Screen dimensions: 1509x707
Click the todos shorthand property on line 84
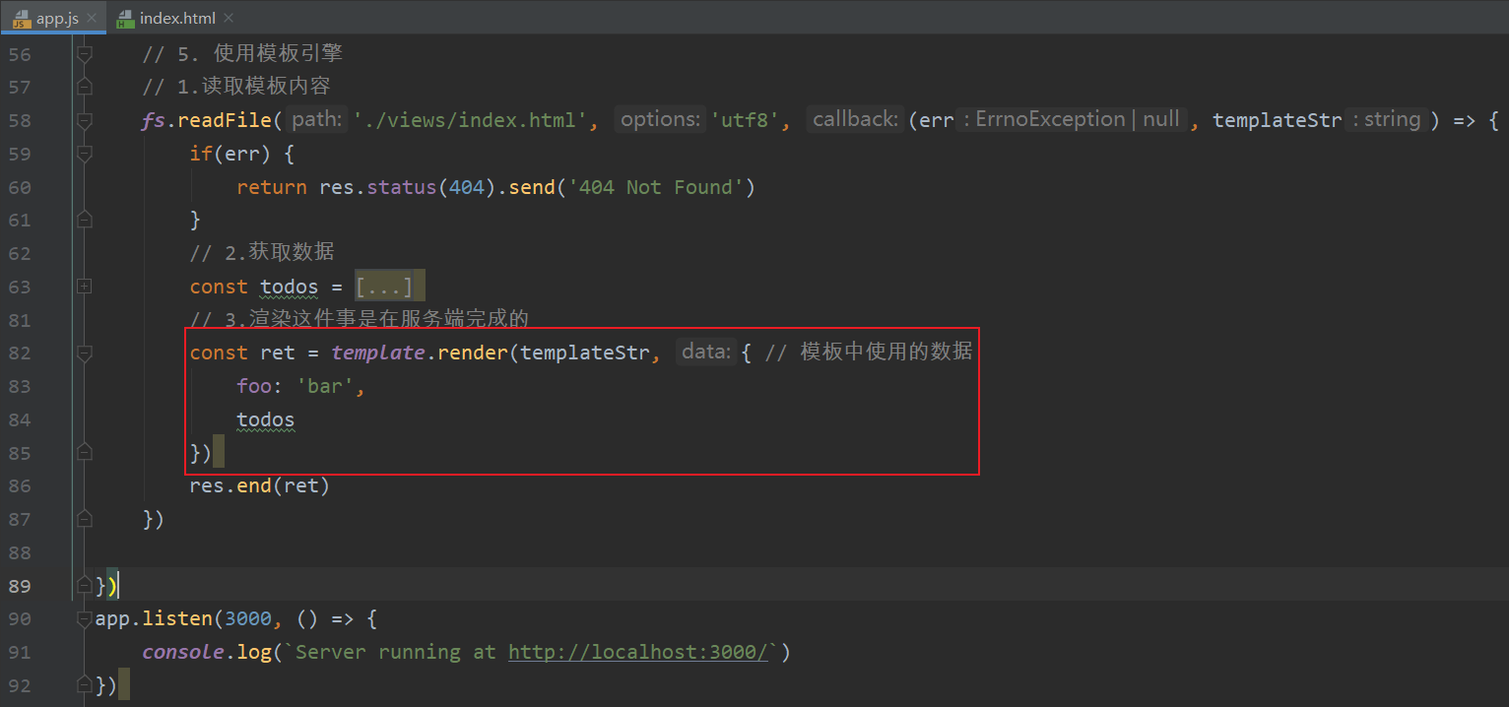coord(266,419)
